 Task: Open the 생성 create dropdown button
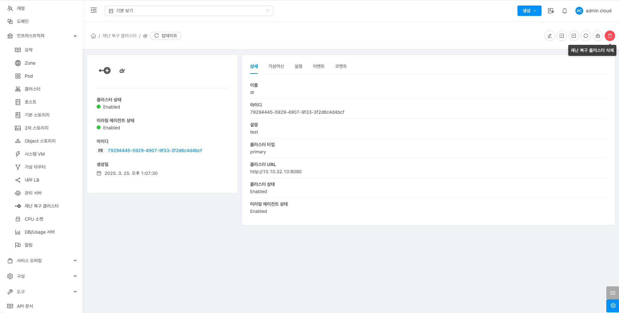tap(529, 11)
